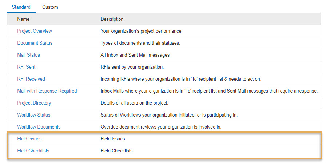Switch to the Standard tab
The height and width of the screenshot is (163, 334).
point(21,7)
